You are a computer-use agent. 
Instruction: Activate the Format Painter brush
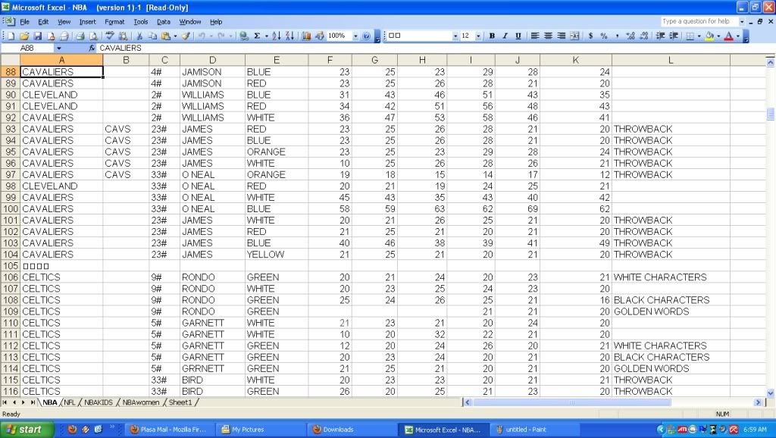[x=186, y=36]
